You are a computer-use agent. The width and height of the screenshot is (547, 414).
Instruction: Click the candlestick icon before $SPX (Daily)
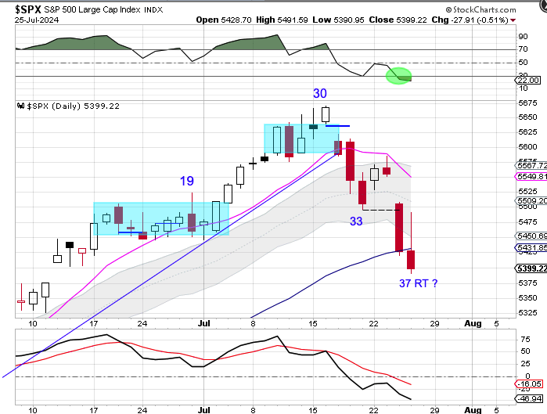tap(20, 106)
